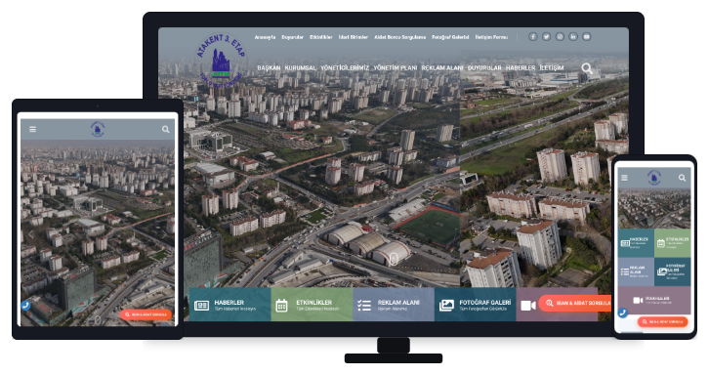Viewport: 709px width, 375px height.
Task: Open Twitter social icon on desktop header
Action: coord(546,37)
